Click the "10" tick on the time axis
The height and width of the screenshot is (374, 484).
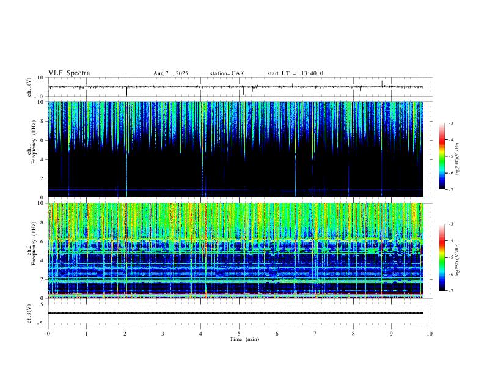point(430,334)
